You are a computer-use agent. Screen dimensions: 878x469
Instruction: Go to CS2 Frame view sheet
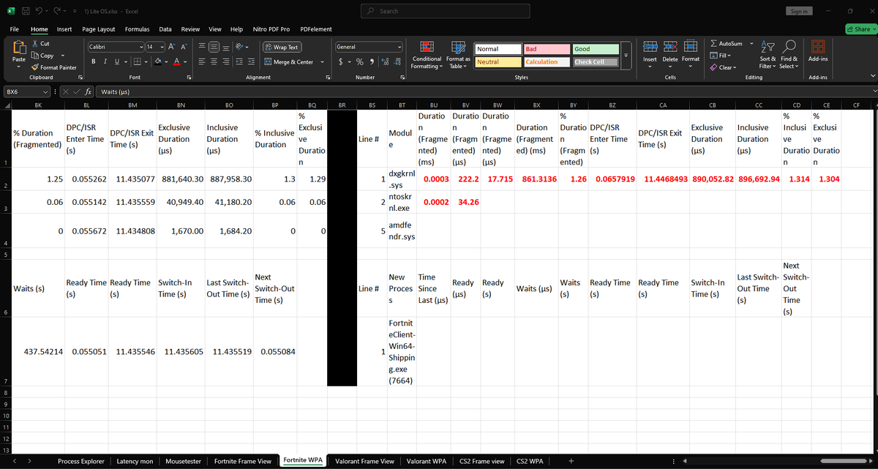(x=481, y=461)
